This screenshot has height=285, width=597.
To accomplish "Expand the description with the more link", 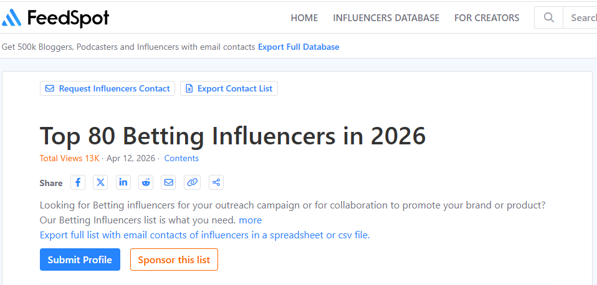I will coord(251,220).
